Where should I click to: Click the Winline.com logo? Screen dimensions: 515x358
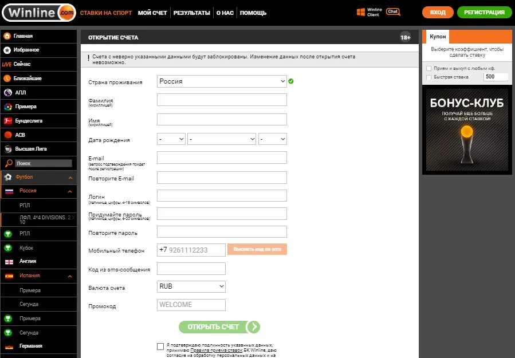39,13
